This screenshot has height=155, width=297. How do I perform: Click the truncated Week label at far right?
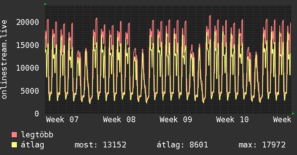pyautogui.click(x=282, y=120)
